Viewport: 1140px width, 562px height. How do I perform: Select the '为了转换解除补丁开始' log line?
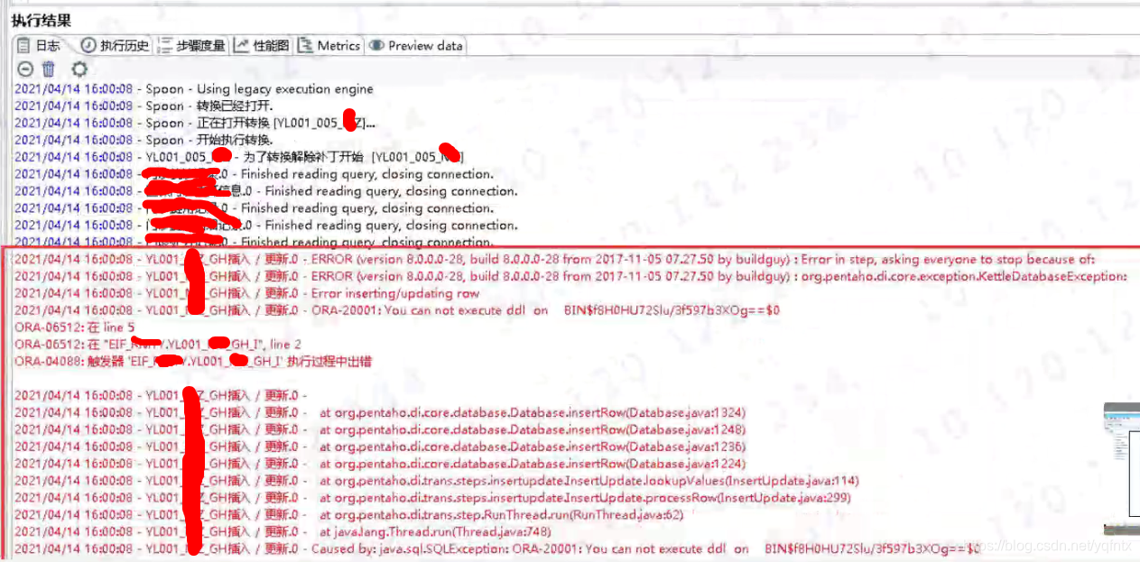tap(239, 157)
